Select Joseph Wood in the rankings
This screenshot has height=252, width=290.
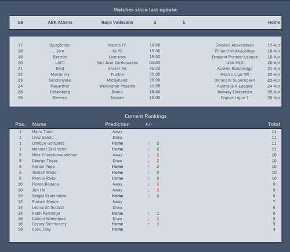(44, 172)
